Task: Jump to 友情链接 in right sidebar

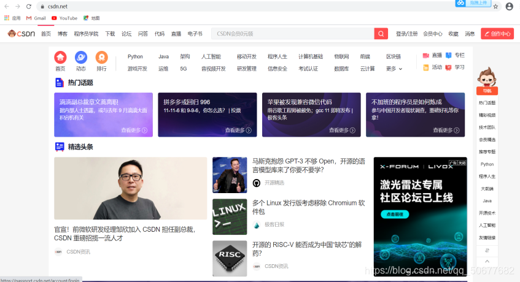Action: pos(487,238)
